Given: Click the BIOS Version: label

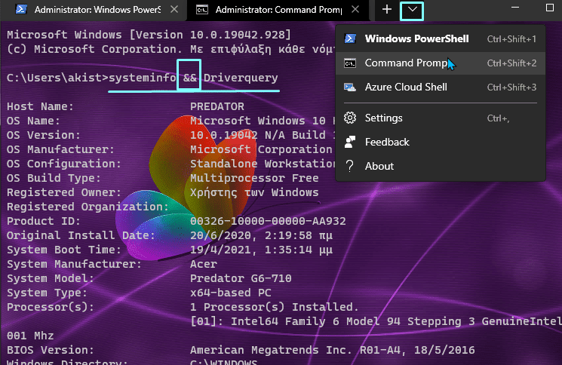Looking at the screenshot, I should point(51,350).
